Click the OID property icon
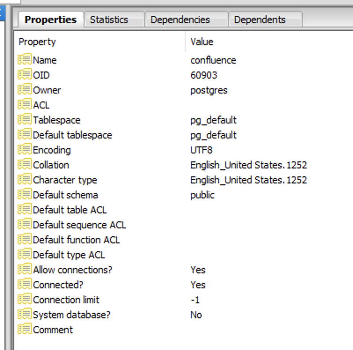This screenshot has width=353, height=350. pyautogui.click(x=25, y=74)
